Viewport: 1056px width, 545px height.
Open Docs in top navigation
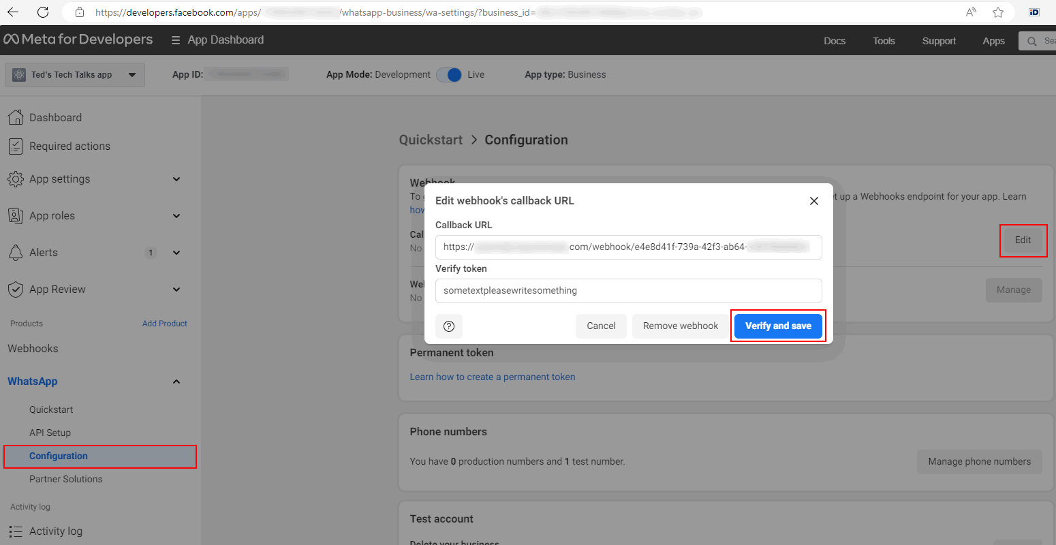point(835,41)
